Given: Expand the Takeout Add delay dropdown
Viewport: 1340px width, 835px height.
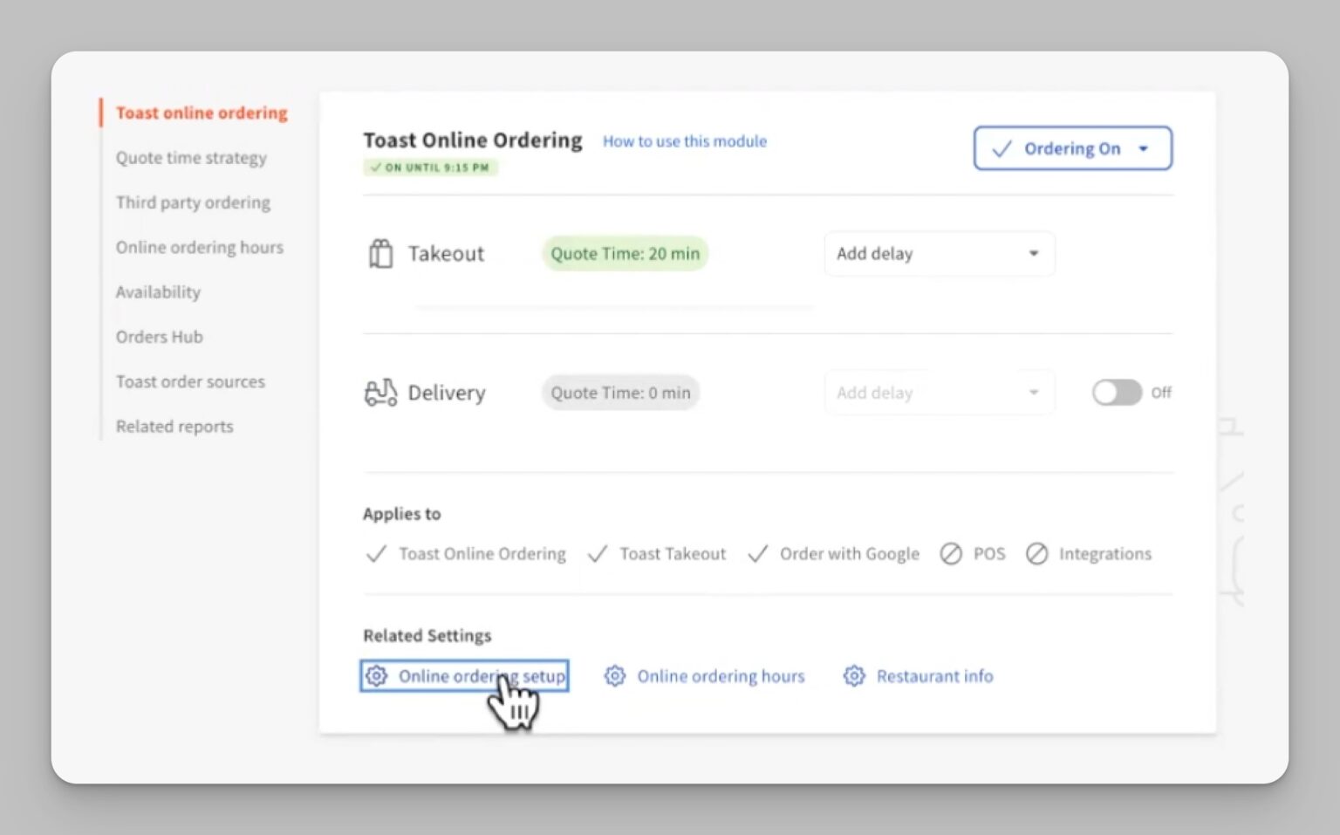Looking at the screenshot, I should click(x=939, y=254).
